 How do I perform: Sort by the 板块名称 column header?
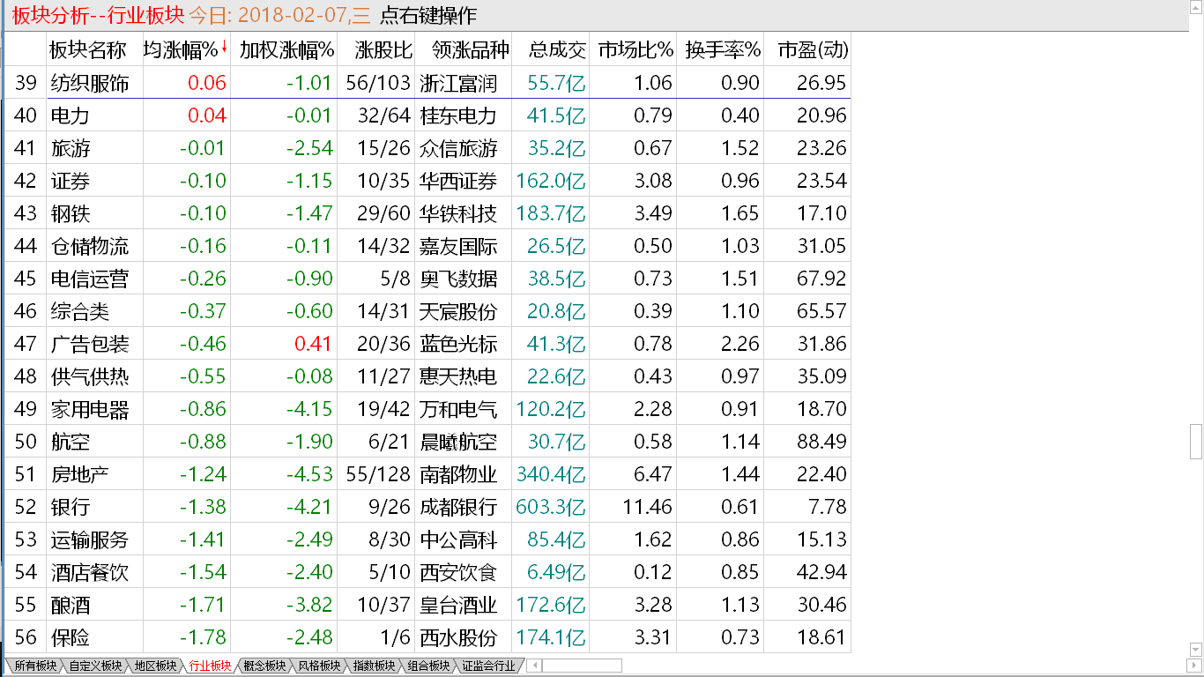pos(87,50)
